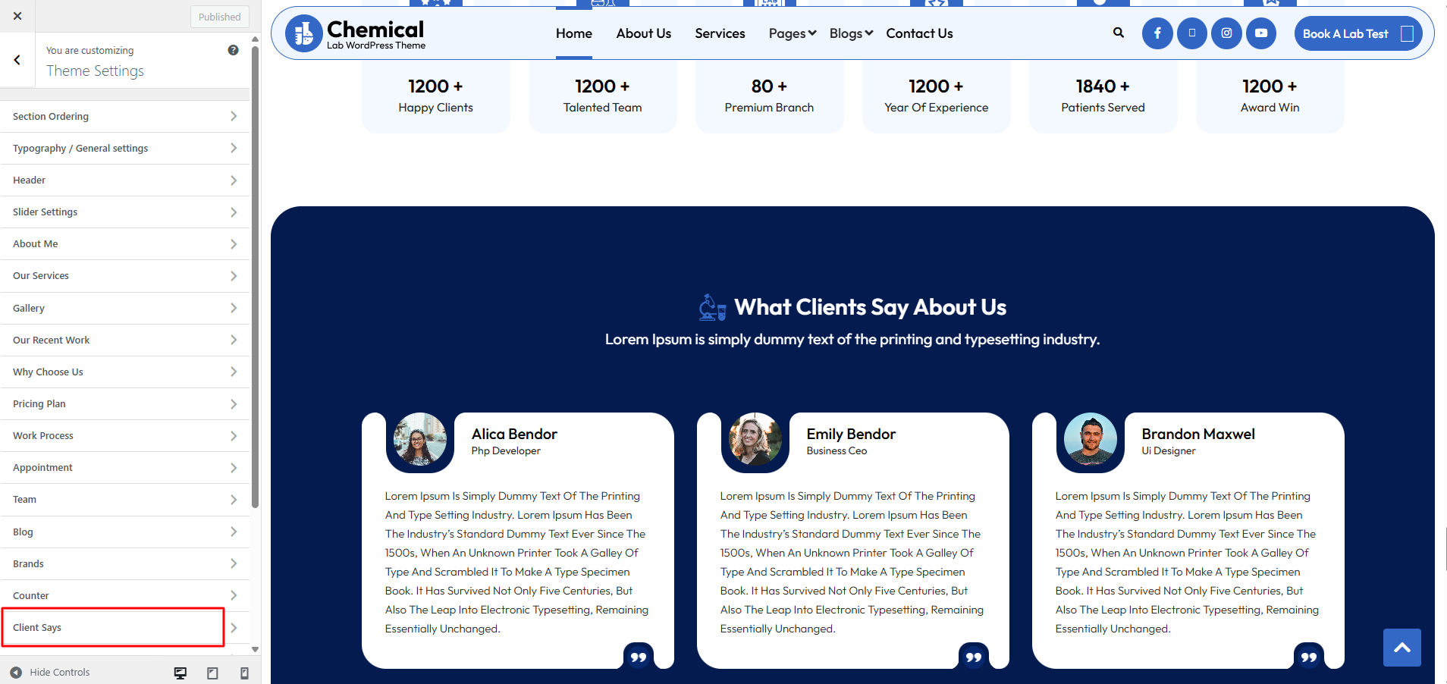Go to About Us menu item
The width and height of the screenshot is (1447, 684).
coord(643,33)
